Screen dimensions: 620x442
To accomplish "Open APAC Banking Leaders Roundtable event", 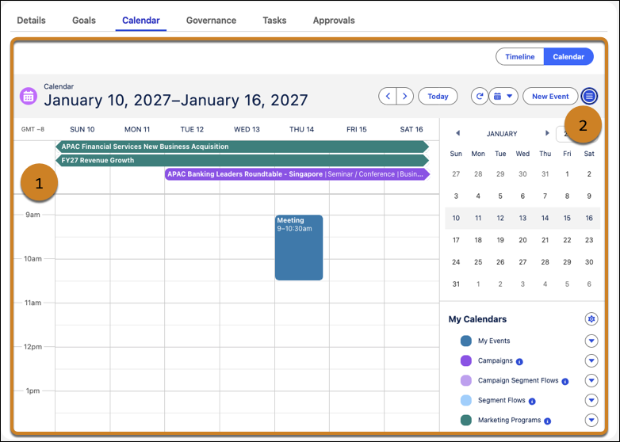I will tap(297, 174).
